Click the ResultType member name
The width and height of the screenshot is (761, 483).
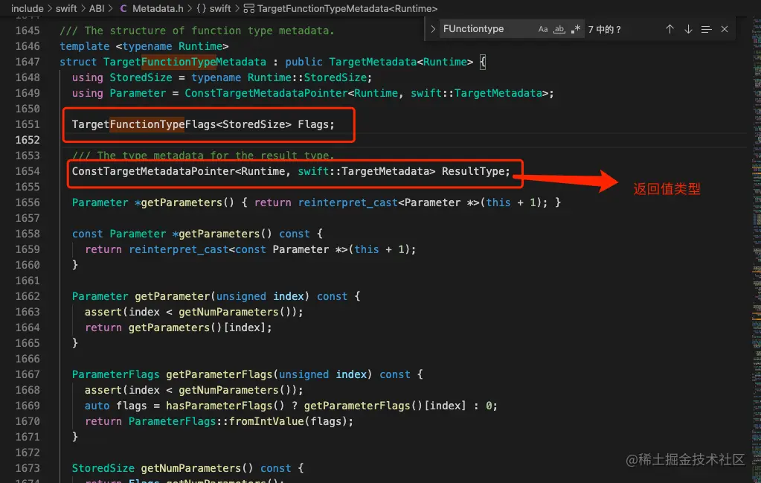click(x=472, y=171)
